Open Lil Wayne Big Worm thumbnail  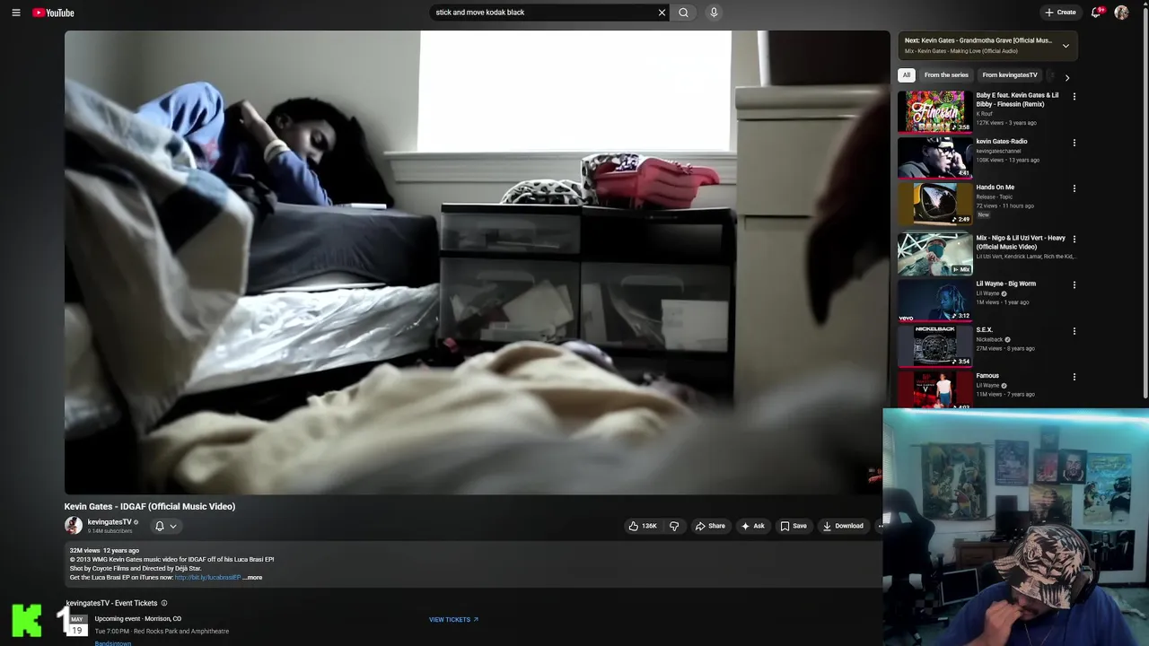point(935,300)
